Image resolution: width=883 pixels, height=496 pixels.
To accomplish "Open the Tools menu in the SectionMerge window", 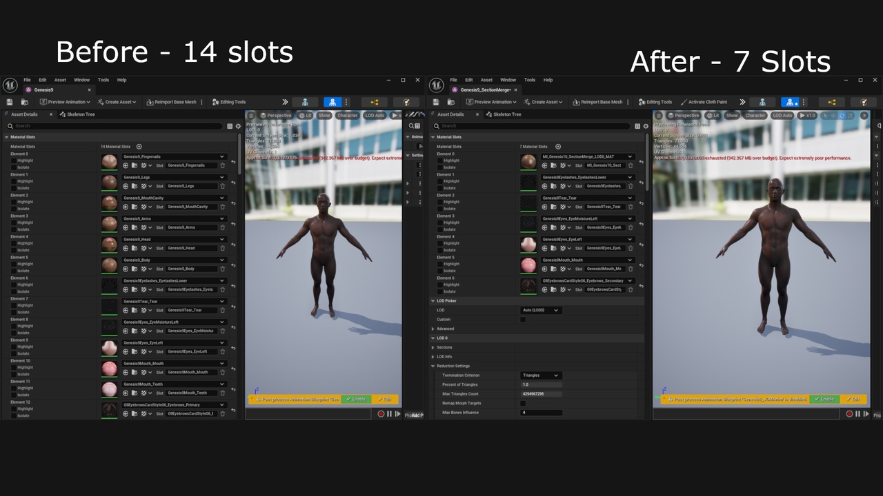I will pos(530,80).
